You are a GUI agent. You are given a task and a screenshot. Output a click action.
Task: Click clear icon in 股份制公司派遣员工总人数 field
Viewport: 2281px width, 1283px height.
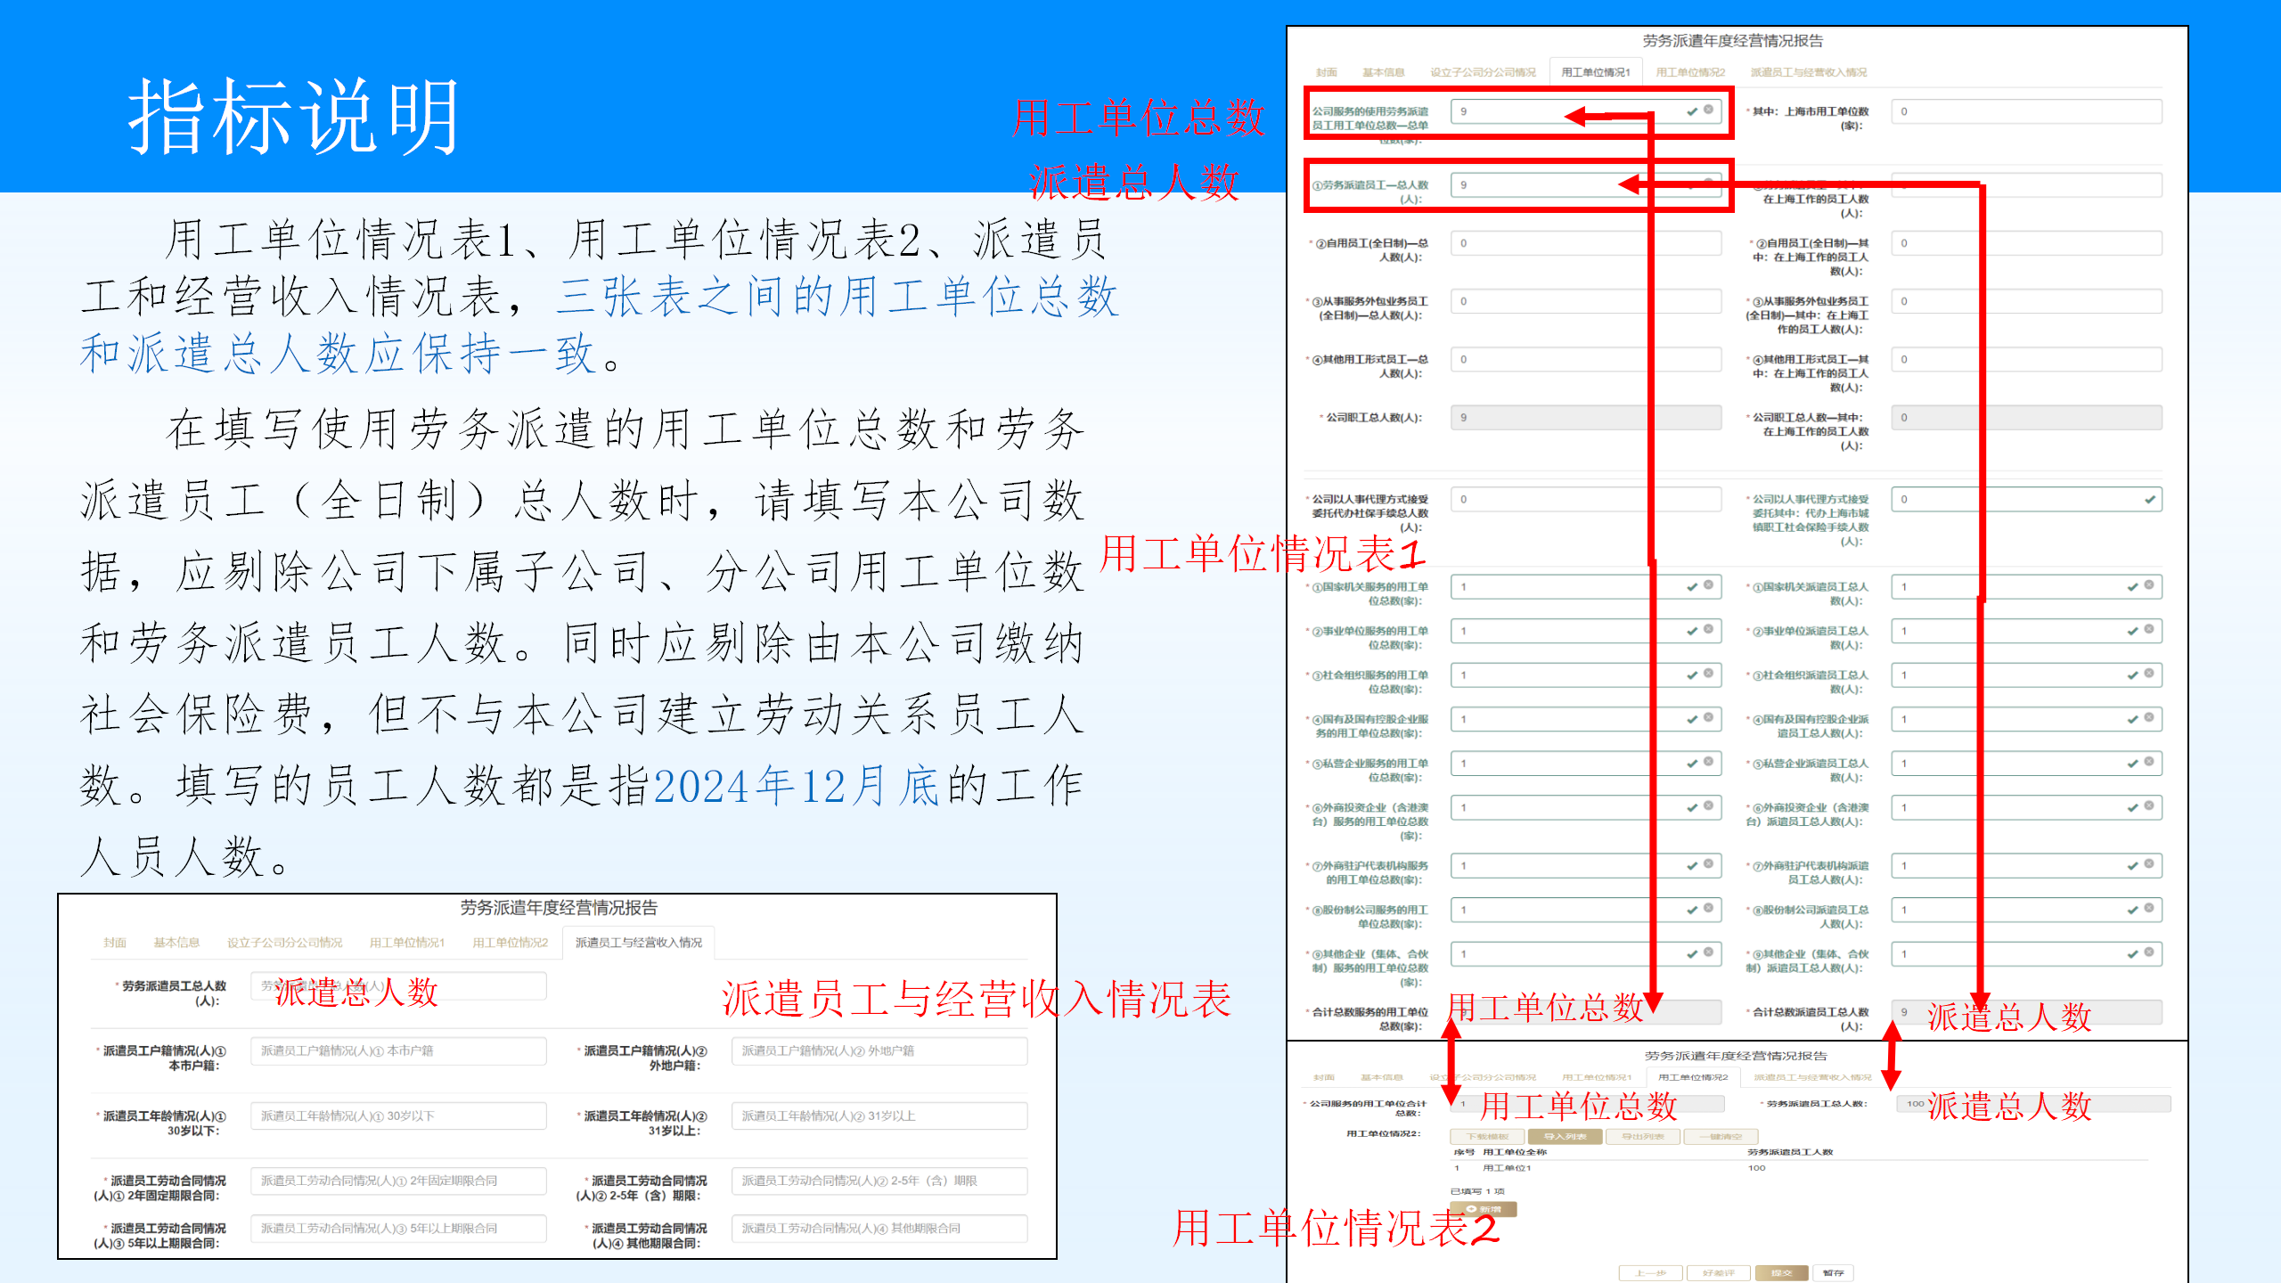(x=2149, y=909)
